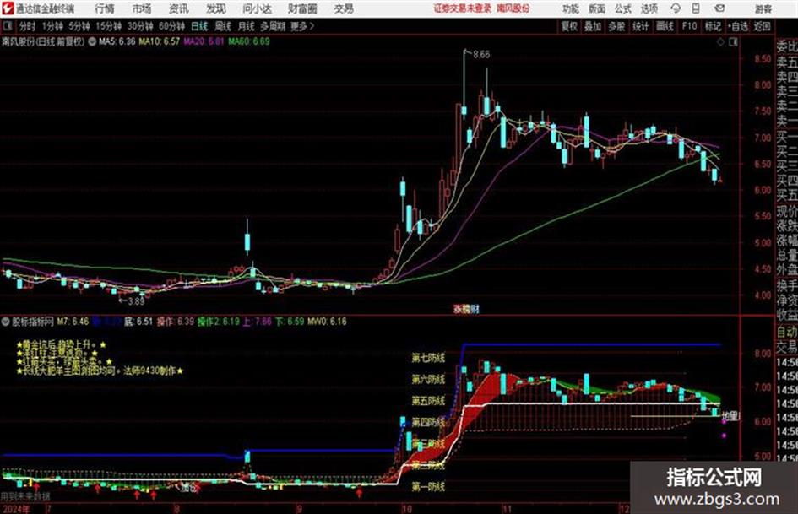This screenshot has width=798, height=514.
Task: Click the 第七防线 label
Action: (428, 358)
